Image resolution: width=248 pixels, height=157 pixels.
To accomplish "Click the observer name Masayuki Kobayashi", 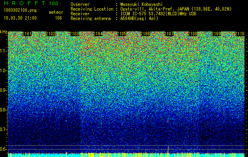I will tap(142, 4).
